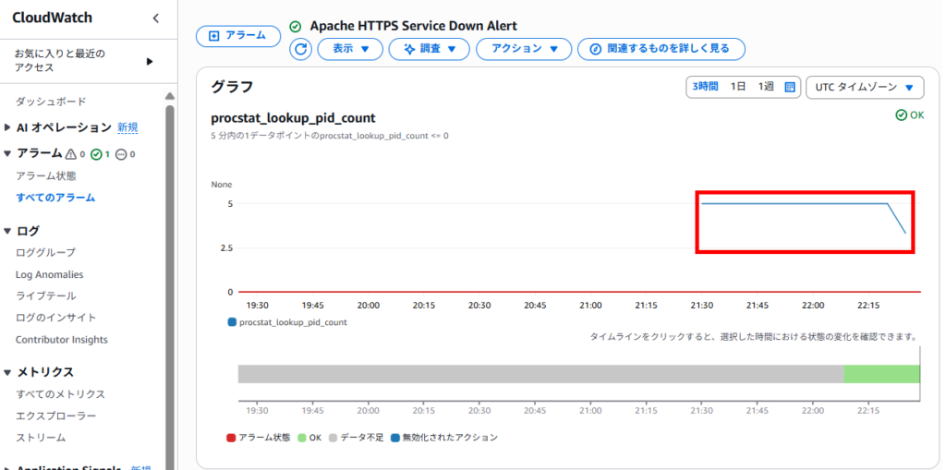This screenshot has height=470, width=946.
Task: Click the グラフ panel heading
Action: click(x=232, y=87)
